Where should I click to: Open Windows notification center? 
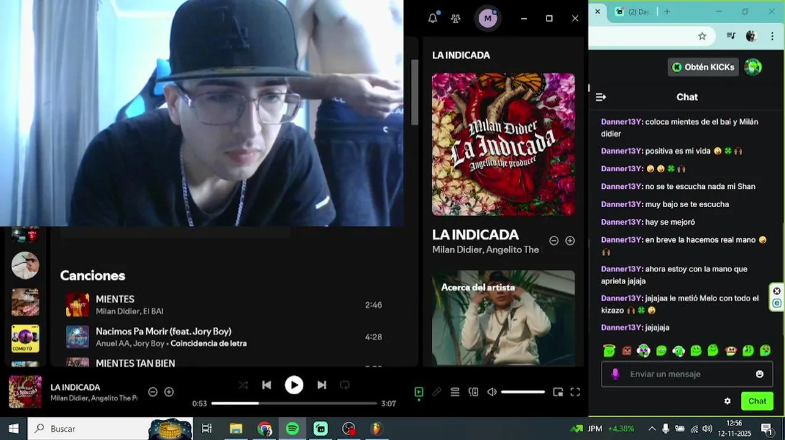[767, 428]
